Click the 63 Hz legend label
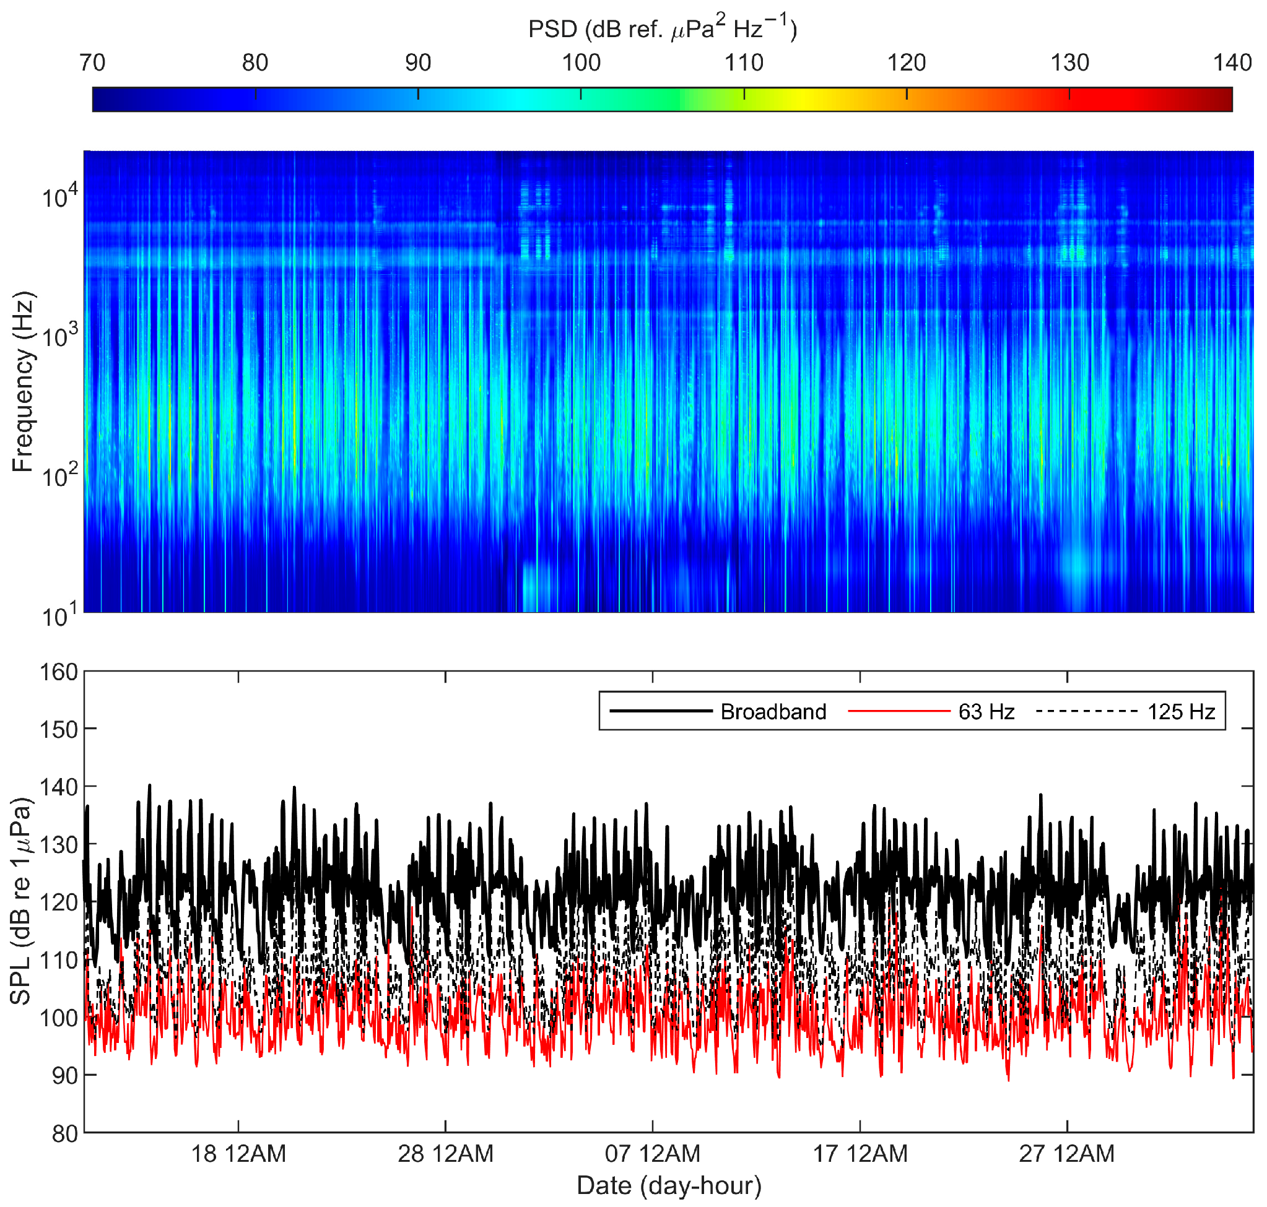 tap(986, 712)
